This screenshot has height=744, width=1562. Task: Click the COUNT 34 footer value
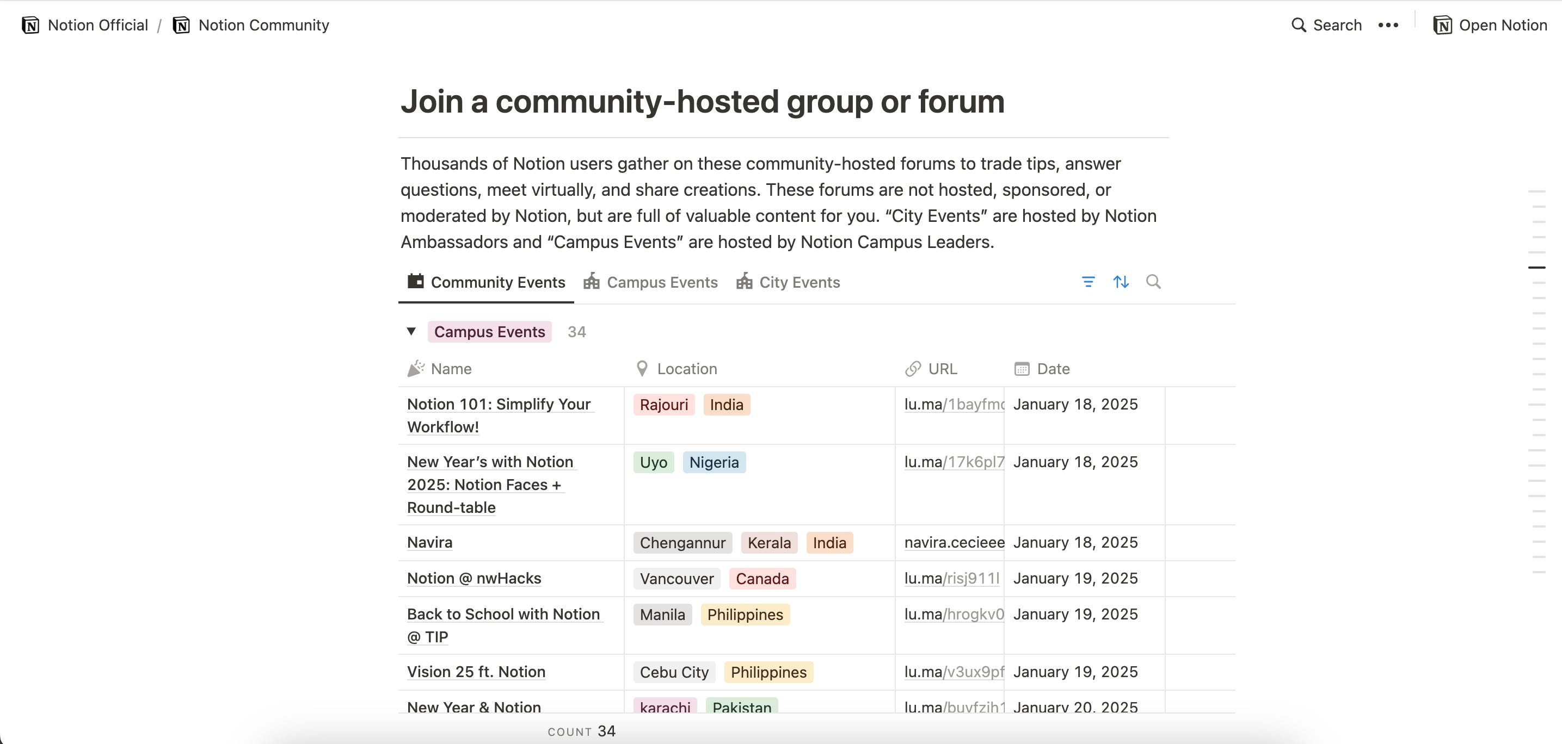[581, 731]
